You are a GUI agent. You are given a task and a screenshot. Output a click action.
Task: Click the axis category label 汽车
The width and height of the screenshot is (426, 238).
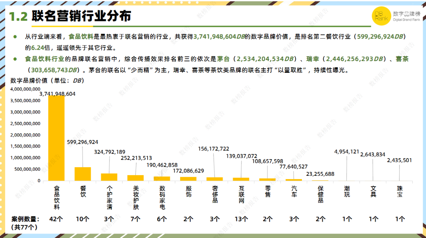pos(294,191)
